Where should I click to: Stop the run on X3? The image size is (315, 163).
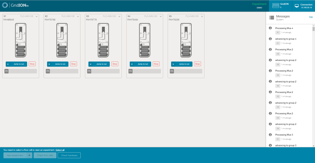click(x=115, y=64)
